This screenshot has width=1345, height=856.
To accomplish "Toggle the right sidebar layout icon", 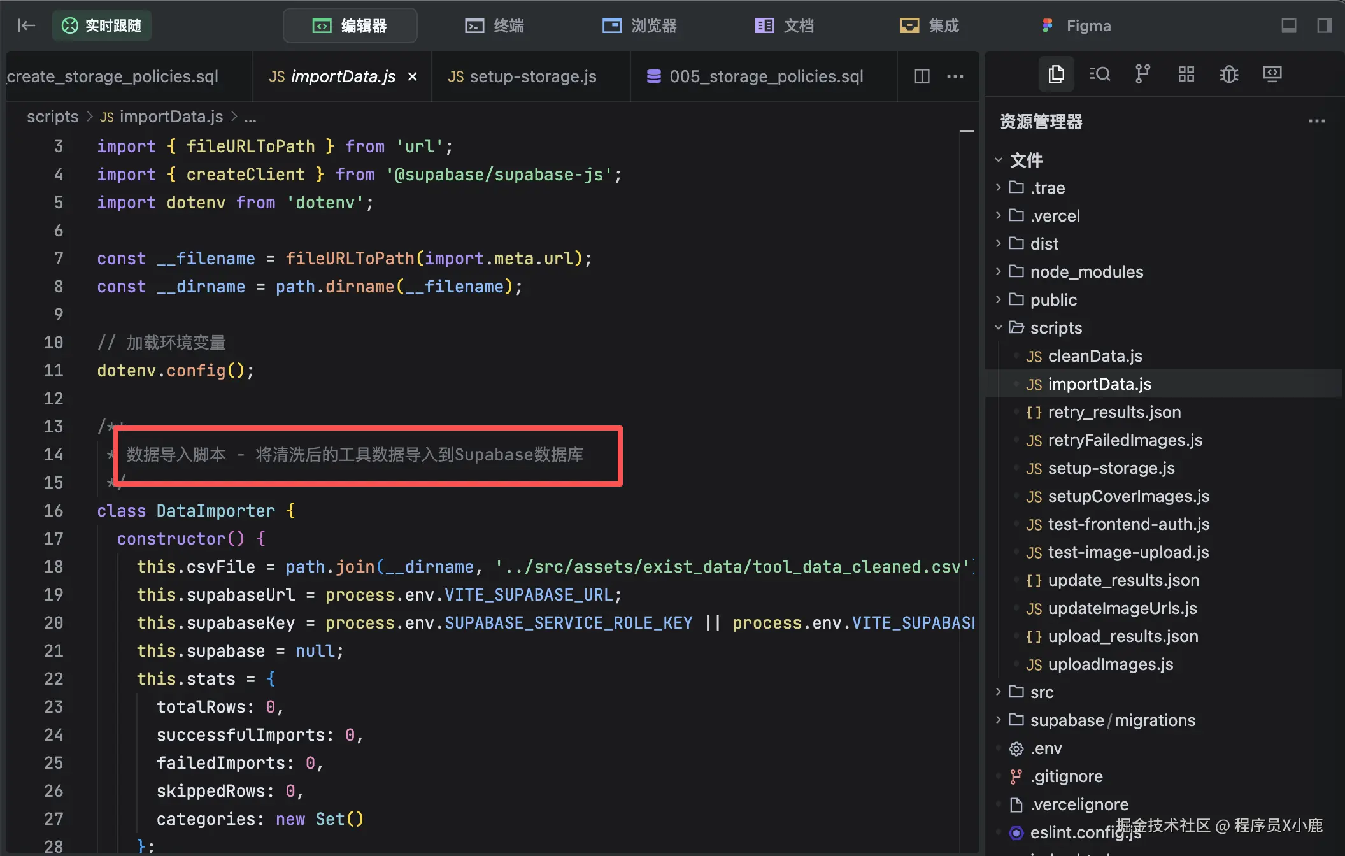I will coord(1324,25).
